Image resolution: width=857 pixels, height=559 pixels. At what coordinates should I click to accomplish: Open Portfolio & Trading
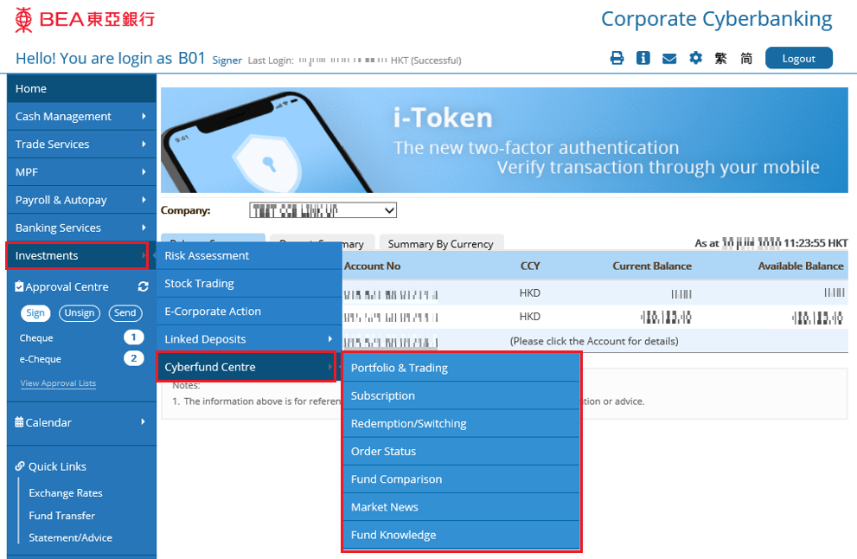(461, 368)
